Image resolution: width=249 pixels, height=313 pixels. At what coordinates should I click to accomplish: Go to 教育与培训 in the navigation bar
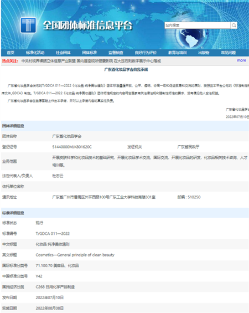(x=178, y=53)
